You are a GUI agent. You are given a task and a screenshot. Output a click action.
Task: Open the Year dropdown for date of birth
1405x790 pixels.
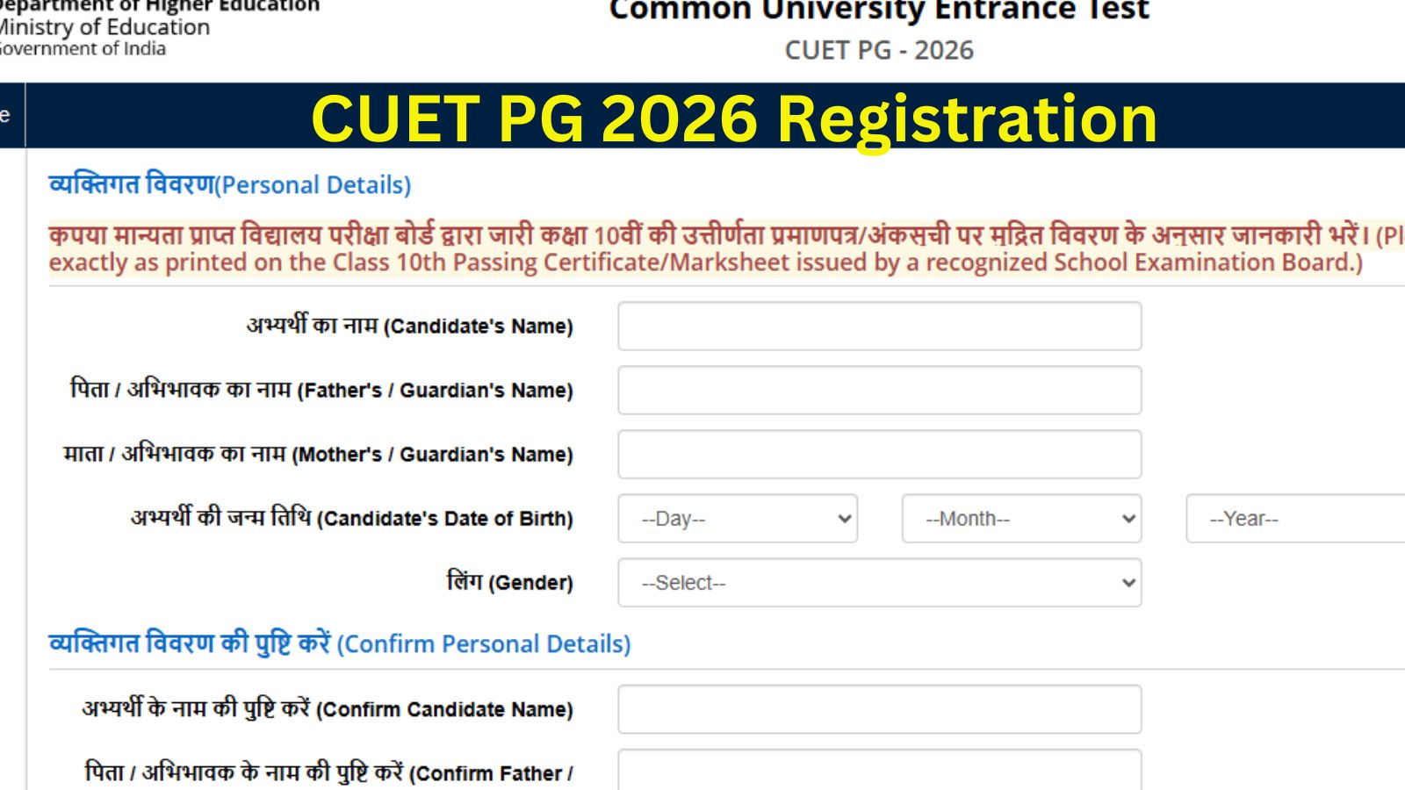[1291, 519]
